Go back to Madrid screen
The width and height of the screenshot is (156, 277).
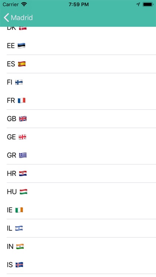point(18,17)
